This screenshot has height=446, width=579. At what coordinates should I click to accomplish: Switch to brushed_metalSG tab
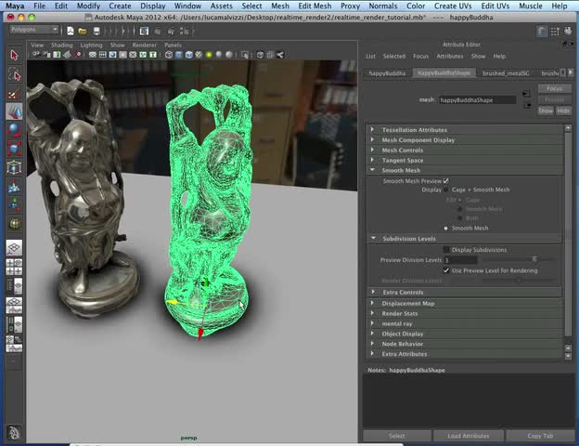506,73
